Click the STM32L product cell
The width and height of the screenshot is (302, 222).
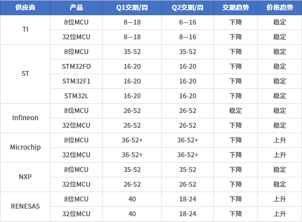point(76,96)
